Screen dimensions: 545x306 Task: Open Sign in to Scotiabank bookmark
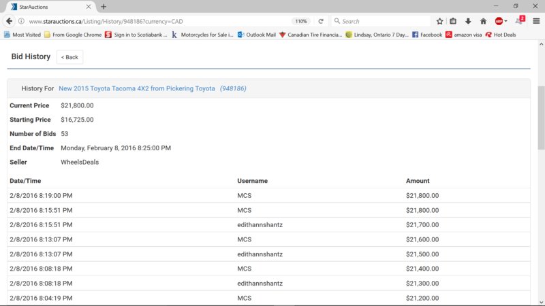tap(136, 35)
